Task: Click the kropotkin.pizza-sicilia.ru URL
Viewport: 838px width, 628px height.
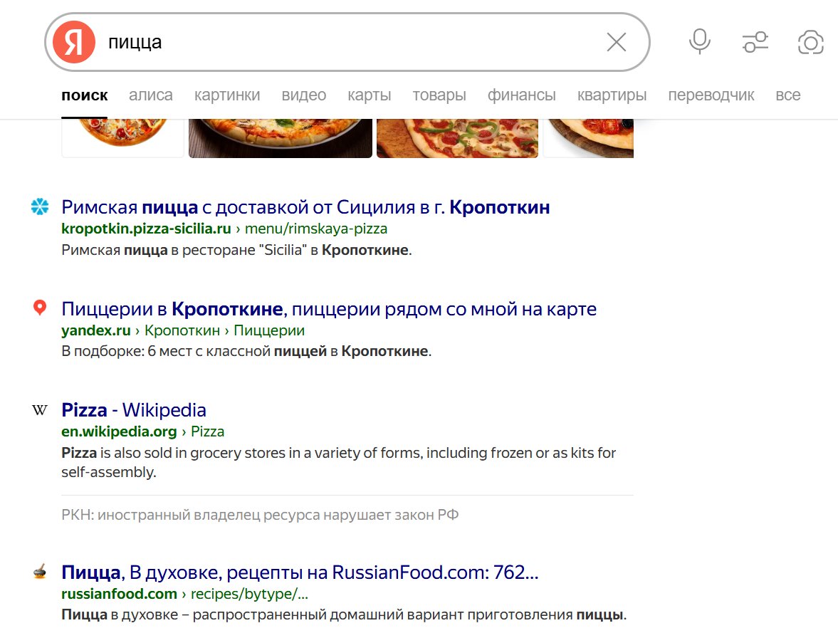Action: 146,229
